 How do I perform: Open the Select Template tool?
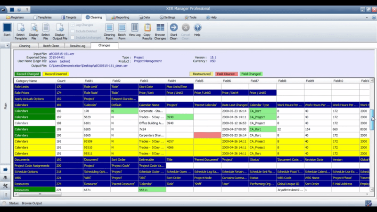(x=21, y=32)
